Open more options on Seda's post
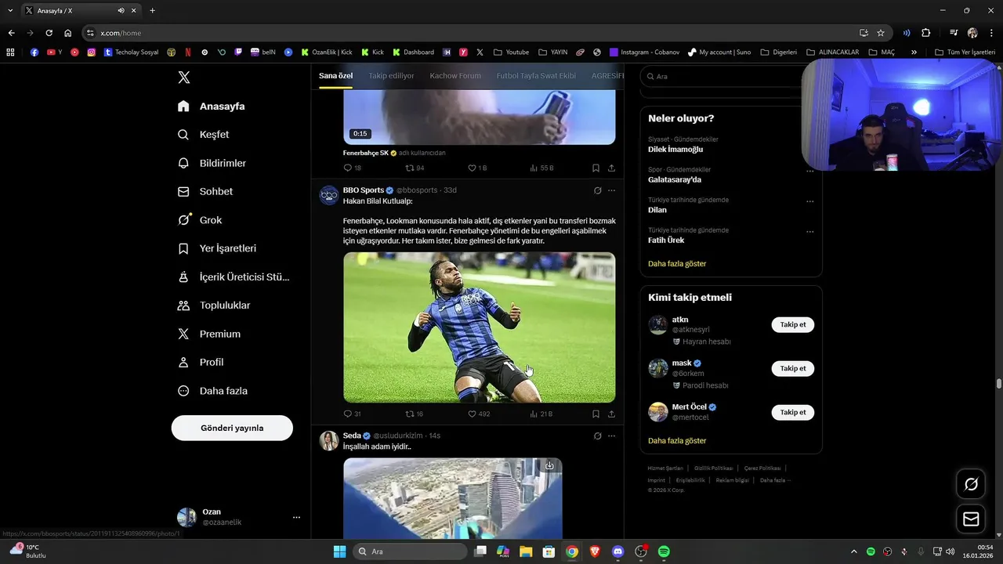The width and height of the screenshot is (1003, 564). tap(612, 436)
